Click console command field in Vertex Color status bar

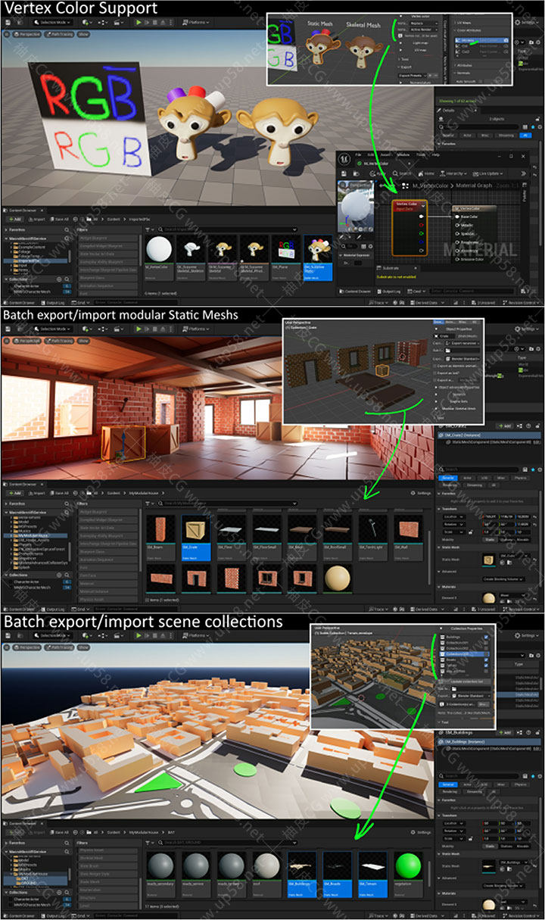[135, 302]
